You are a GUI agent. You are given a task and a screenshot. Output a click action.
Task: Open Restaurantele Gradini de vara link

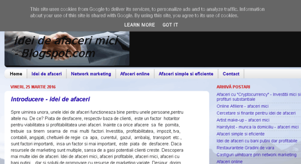245,148
